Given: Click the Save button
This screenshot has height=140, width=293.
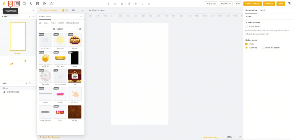Looking at the screenshot, I should tap(238, 4).
